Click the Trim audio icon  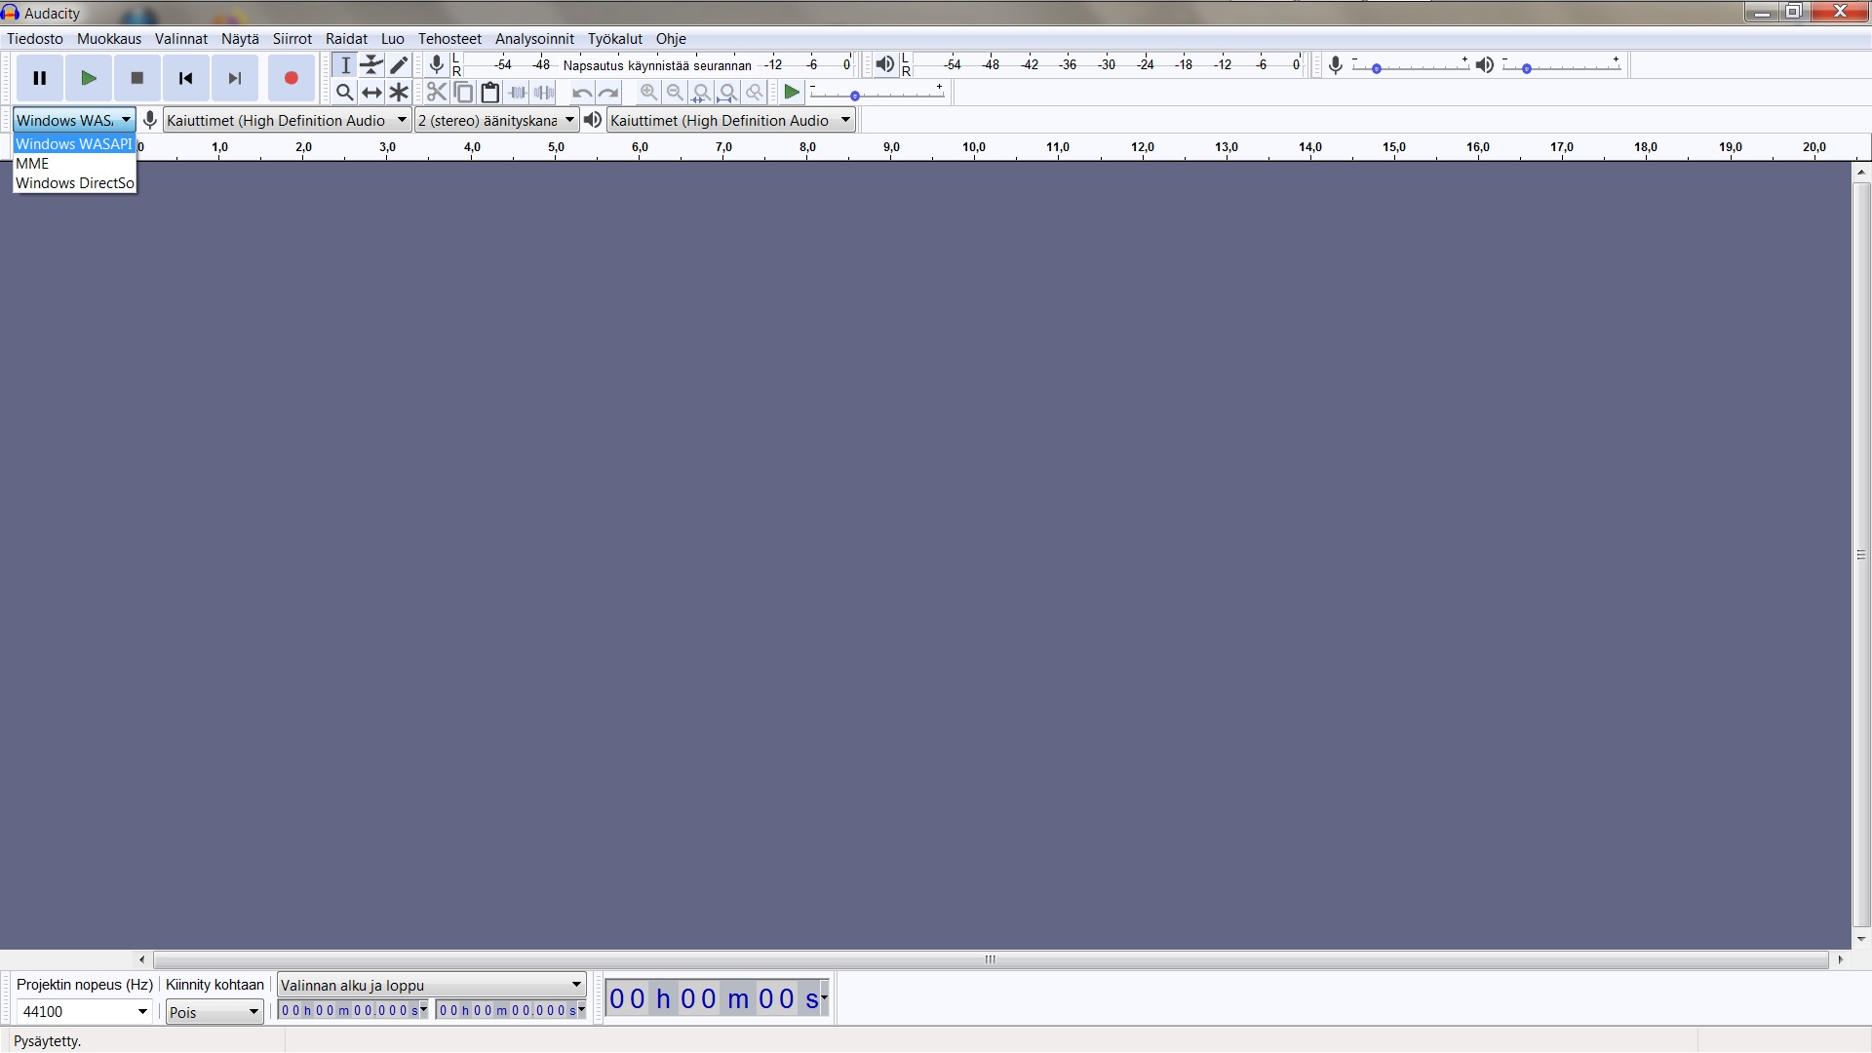pos(518,93)
